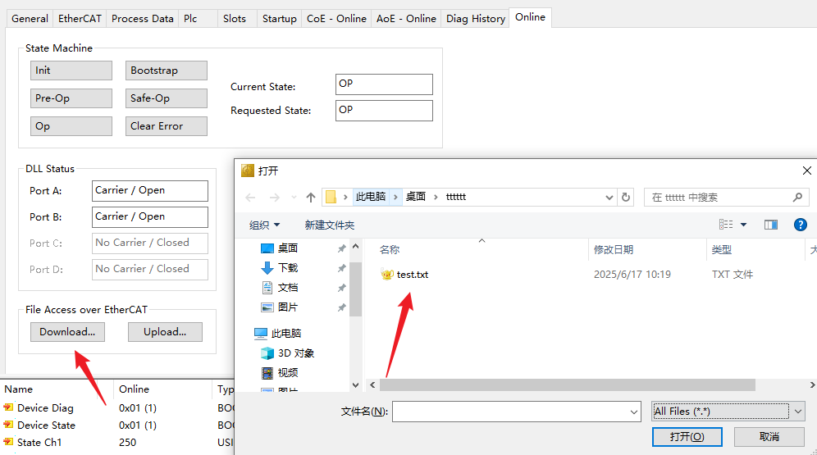
Task: Select 图片 pictures icon in sidebar
Action: [267, 307]
